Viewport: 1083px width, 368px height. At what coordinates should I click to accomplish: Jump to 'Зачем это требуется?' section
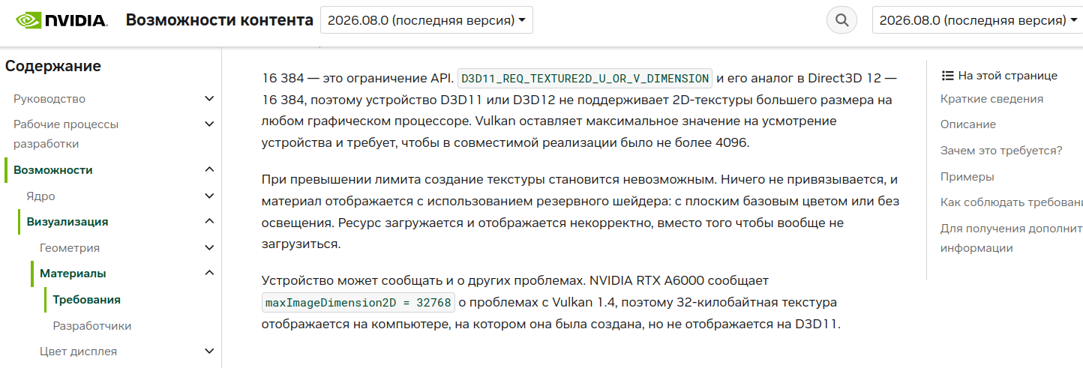pyautogui.click(x=1001, y=151)
